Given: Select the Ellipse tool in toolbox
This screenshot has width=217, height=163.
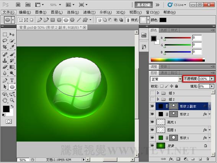Looking at the screenshot, I should click(x=12, y=87).
